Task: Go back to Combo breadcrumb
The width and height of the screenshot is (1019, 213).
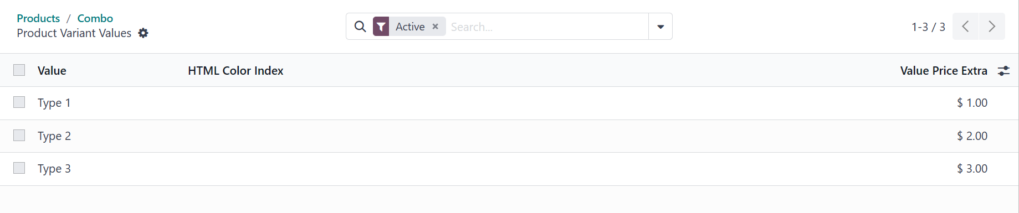Action: pyautogui.click(x=95, y=18)
